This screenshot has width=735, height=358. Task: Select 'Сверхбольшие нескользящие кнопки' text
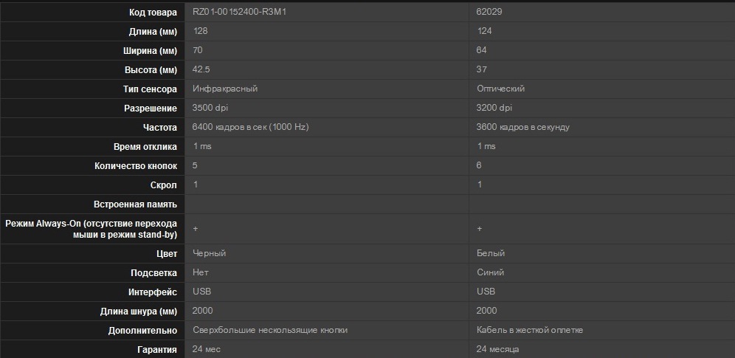click(x=270, y=330)
